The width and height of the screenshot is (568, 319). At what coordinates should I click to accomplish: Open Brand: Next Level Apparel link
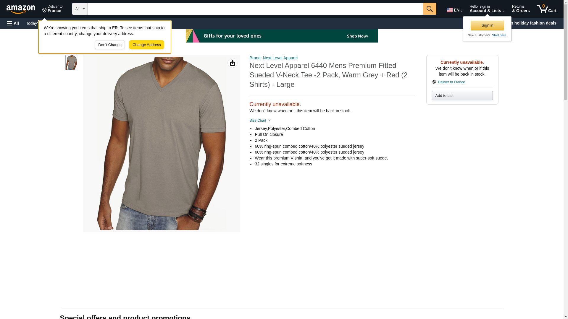click(274, 58)
